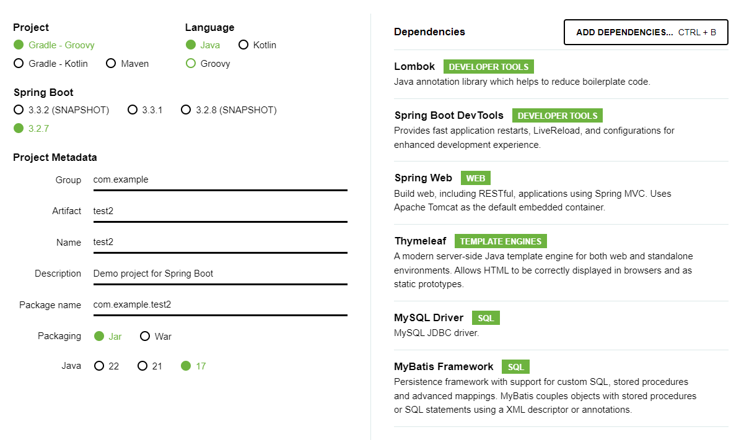
Task: Choose Spring Boot version 3.3.1
Action: (x=133, y=110)
